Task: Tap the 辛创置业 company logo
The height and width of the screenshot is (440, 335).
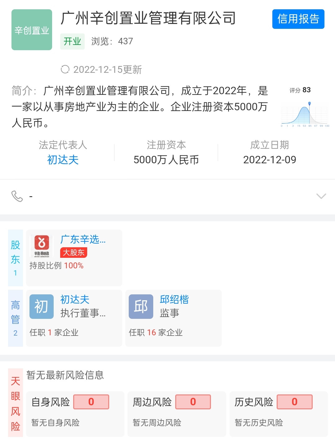Action: pyautogui.click(x=32, y=30)
